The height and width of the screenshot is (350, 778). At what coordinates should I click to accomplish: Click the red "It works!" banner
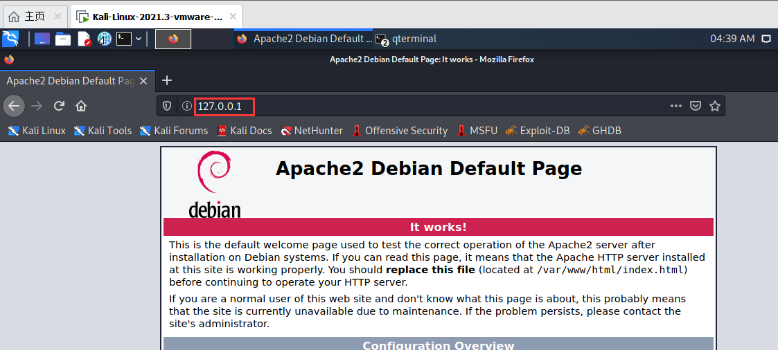click(438, 228)
